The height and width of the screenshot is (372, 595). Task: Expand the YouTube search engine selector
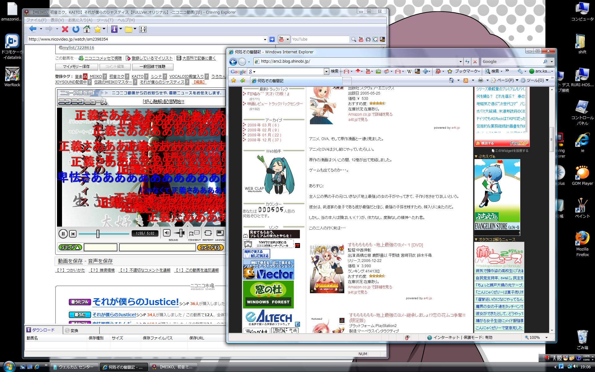[x=288, y=39]
